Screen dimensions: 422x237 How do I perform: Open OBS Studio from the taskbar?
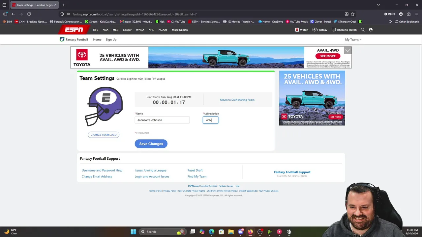(x=260, y=232)
